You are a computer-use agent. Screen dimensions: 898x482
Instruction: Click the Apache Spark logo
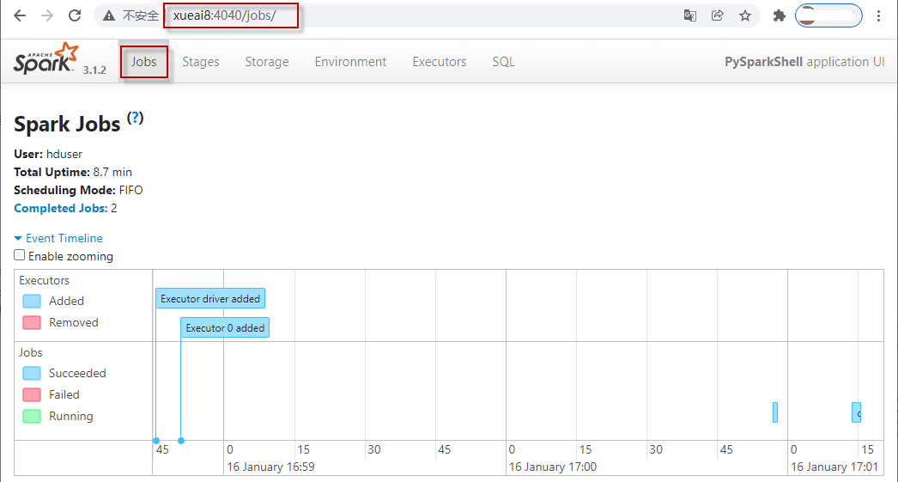coord(46,61)
